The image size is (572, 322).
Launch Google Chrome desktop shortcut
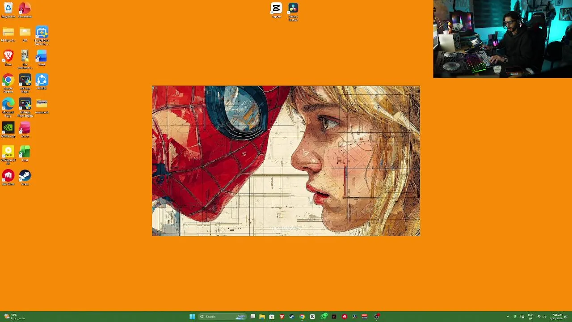[8, 83]
